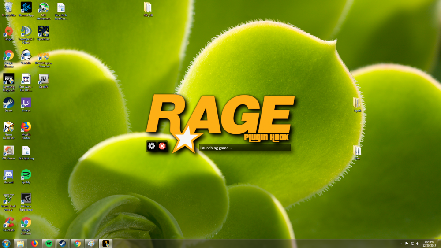This screenshot has width=441, height=248.
Task: Select the RAGEPluginHook shortcut on desktop
Action: (44, 60)
